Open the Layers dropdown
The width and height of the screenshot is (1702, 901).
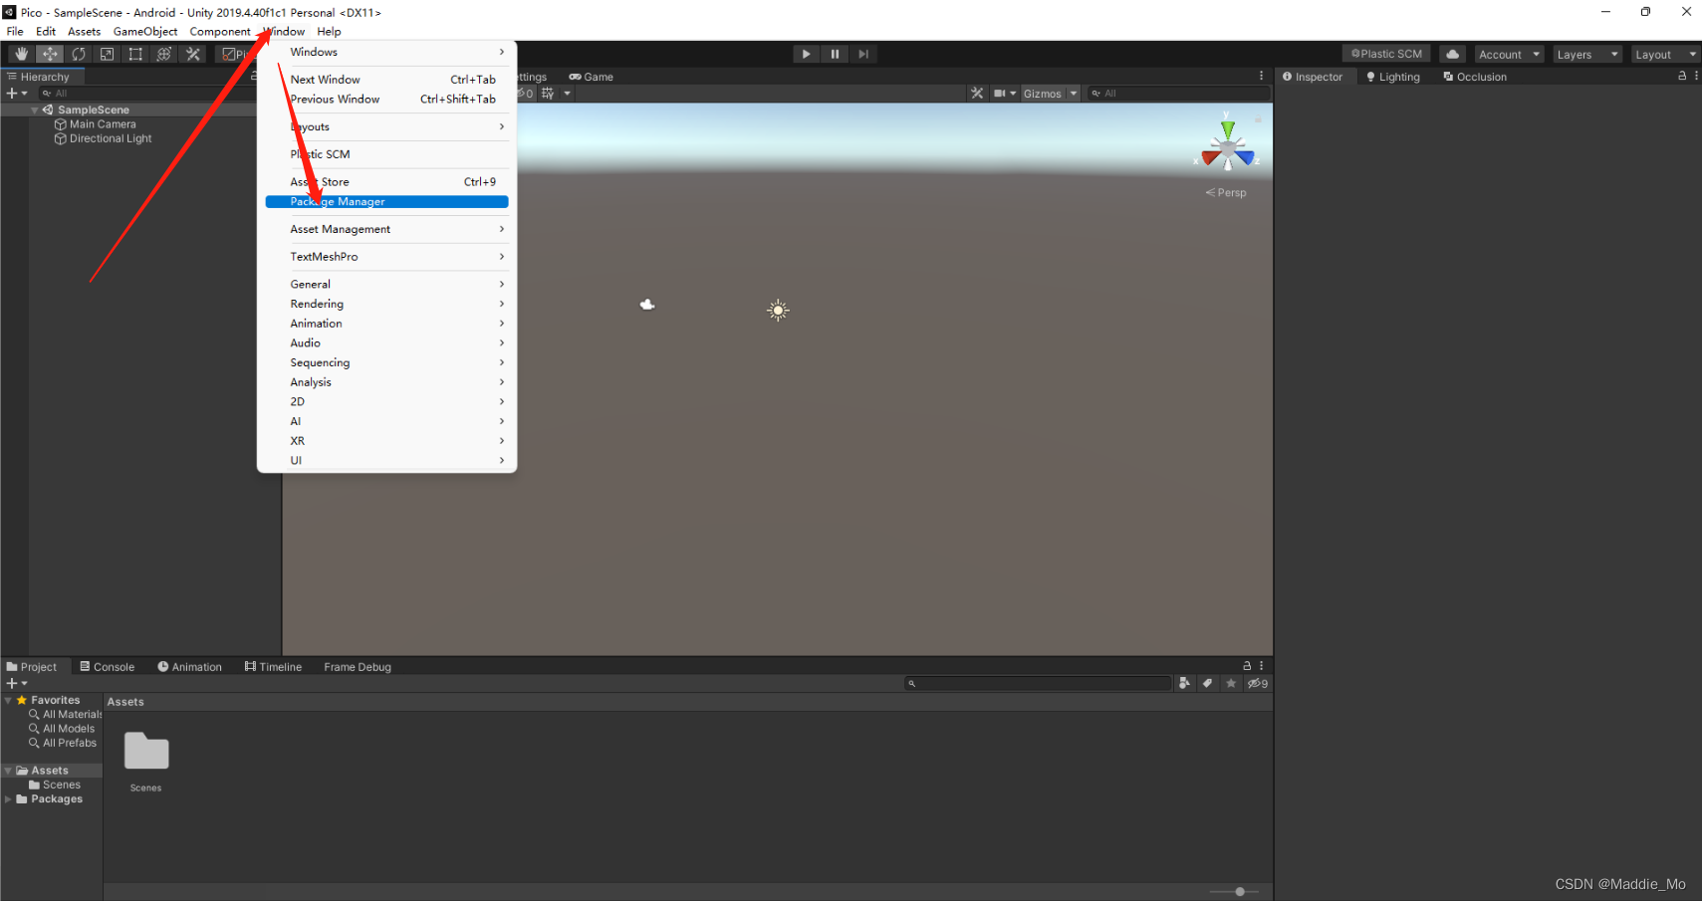click(1587, 54)
